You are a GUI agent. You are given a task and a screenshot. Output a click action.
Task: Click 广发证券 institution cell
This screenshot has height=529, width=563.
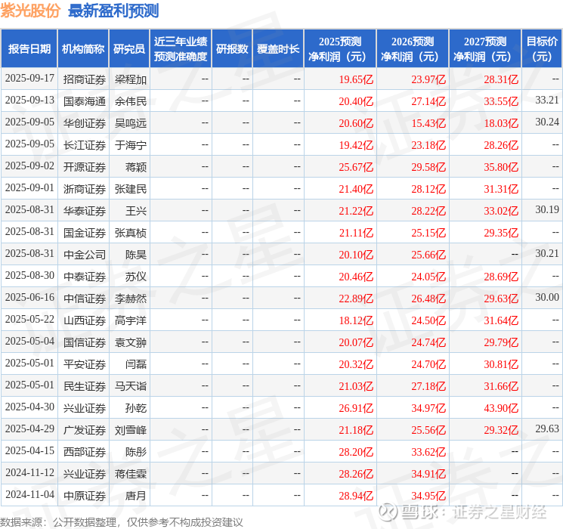coord(85,430)
